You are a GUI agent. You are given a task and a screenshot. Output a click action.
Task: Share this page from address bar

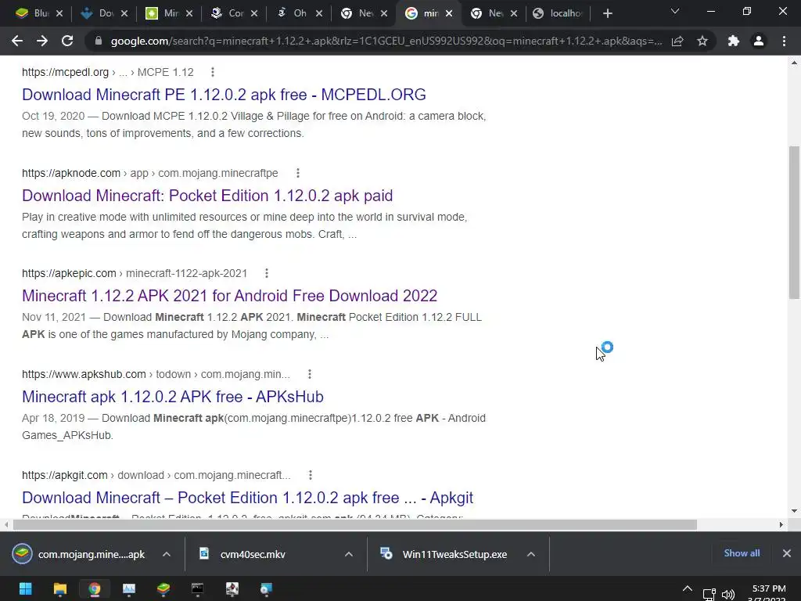coord(677,41)
